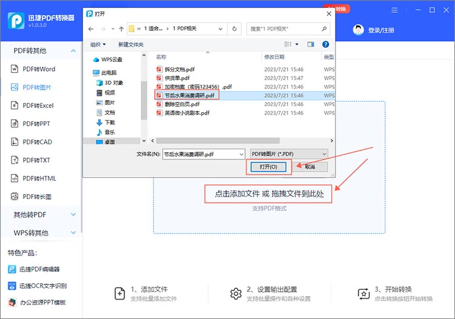Image resolution: width=455 pixels, height=319 pixels.
Task: Open the view options dropdown arrow
Action: [297, 44]
